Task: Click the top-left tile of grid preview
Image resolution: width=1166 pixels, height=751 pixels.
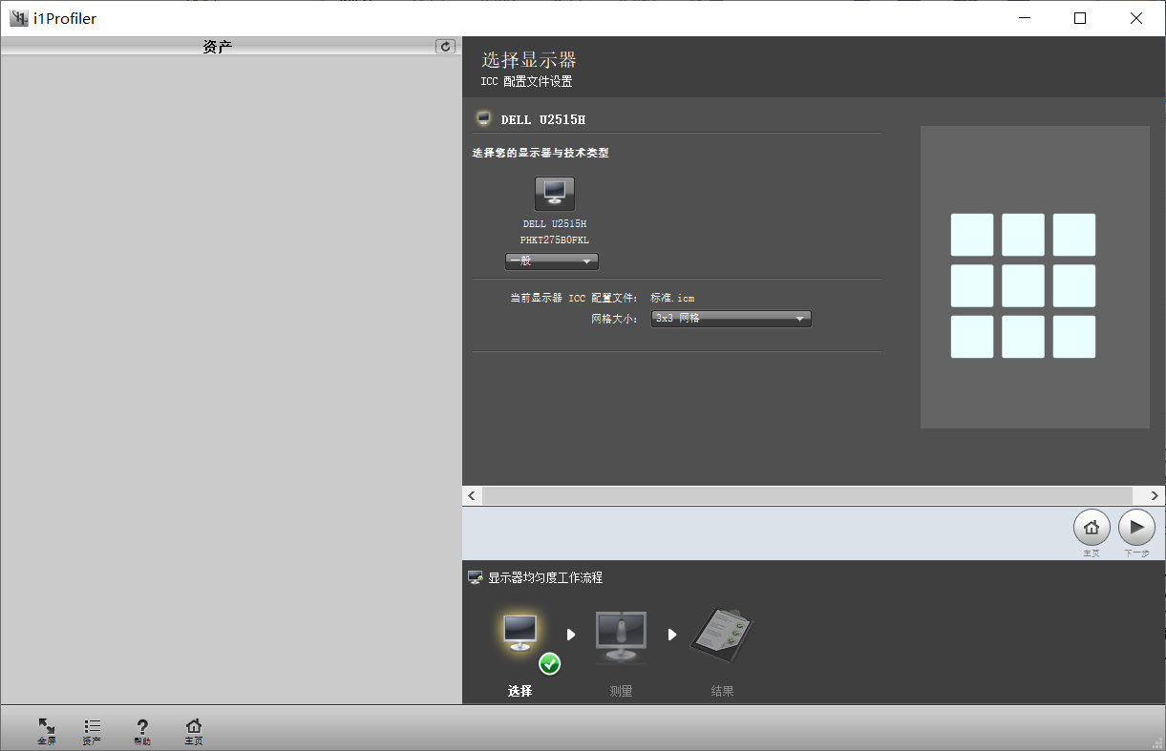Action: pyautogui.click(x=971, y=235)
